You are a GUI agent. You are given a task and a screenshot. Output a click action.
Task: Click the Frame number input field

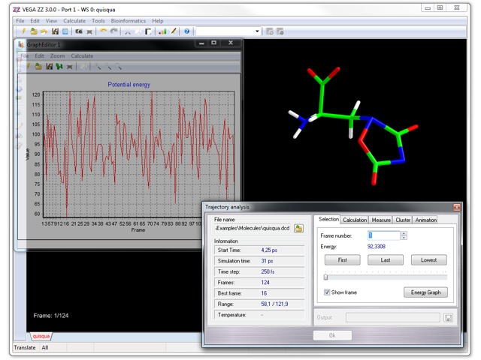click(384, 235)
